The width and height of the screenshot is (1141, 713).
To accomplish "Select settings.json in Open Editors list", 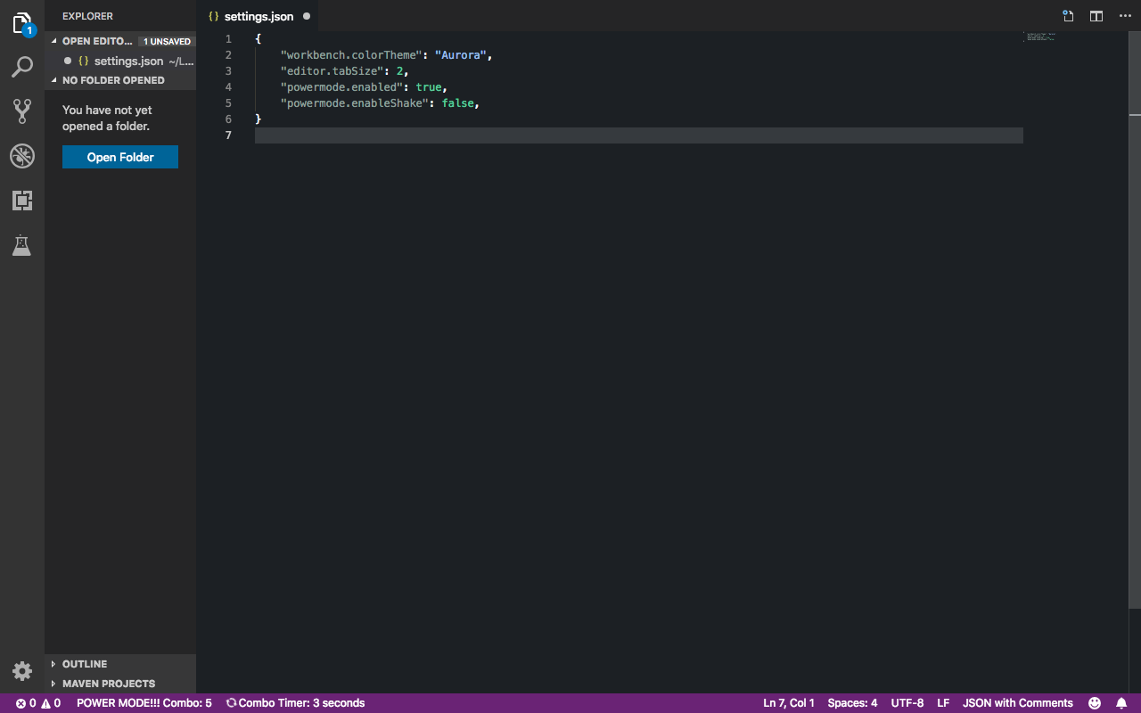I will point(129,61).
